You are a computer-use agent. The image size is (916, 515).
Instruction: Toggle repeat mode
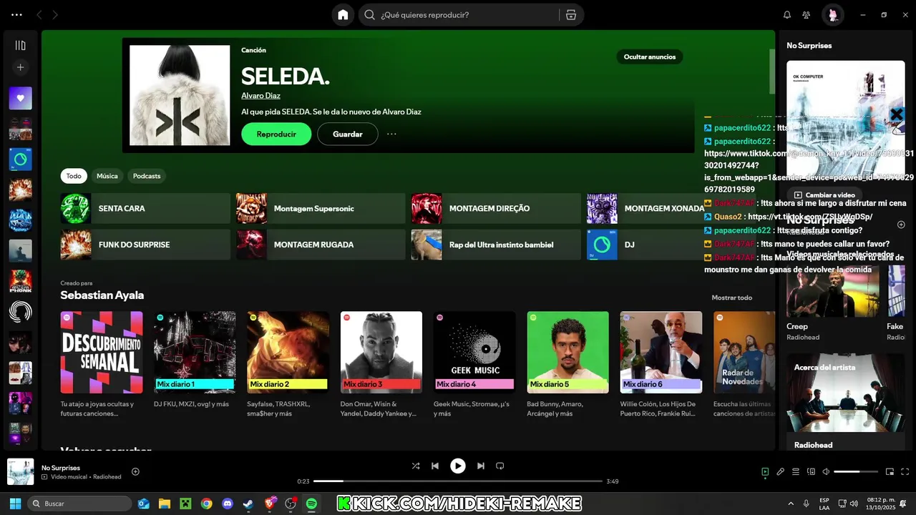click(x=500, y=466)
